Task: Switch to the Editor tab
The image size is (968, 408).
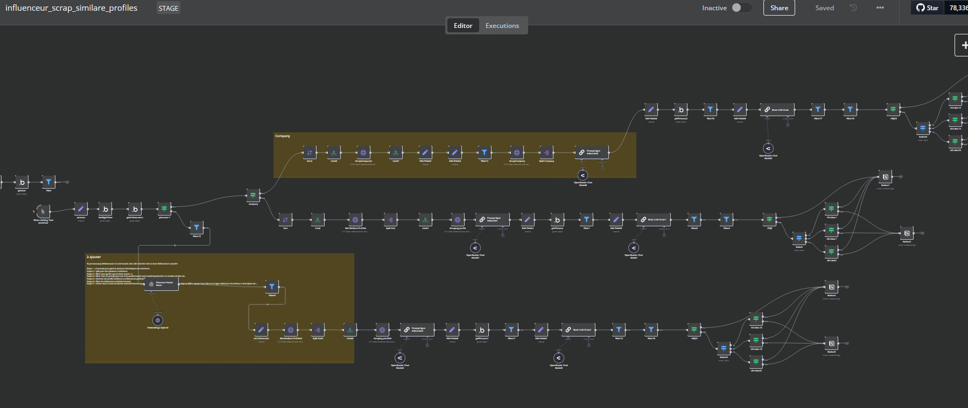Action: [463, 26]
